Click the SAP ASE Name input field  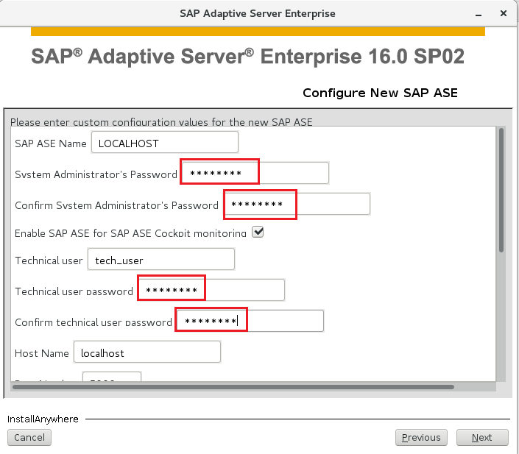pyautogui.click(x=165, y=142)
